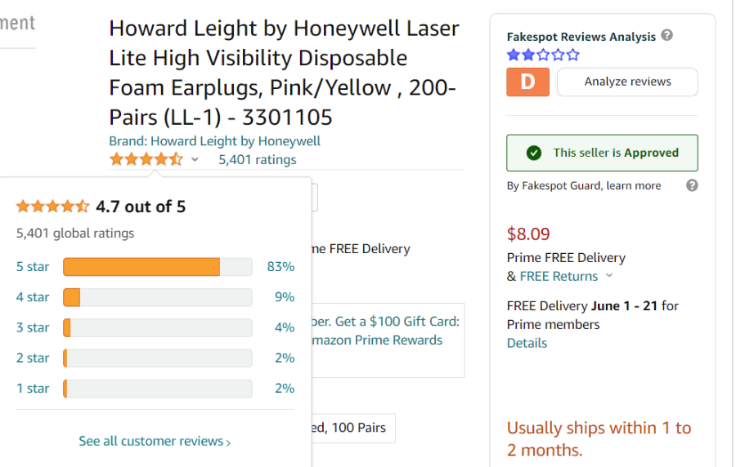
Task: Click the orange product star rating
Action: pos(146,160)
